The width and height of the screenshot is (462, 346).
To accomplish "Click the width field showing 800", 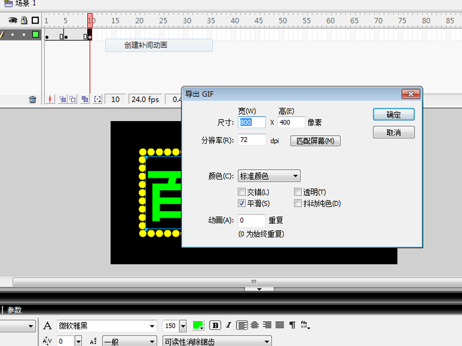I will coord(252,122).
